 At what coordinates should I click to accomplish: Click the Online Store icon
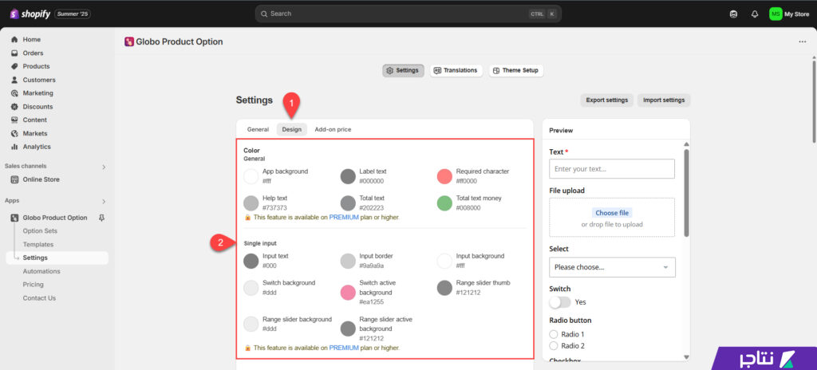coord(14,179)
